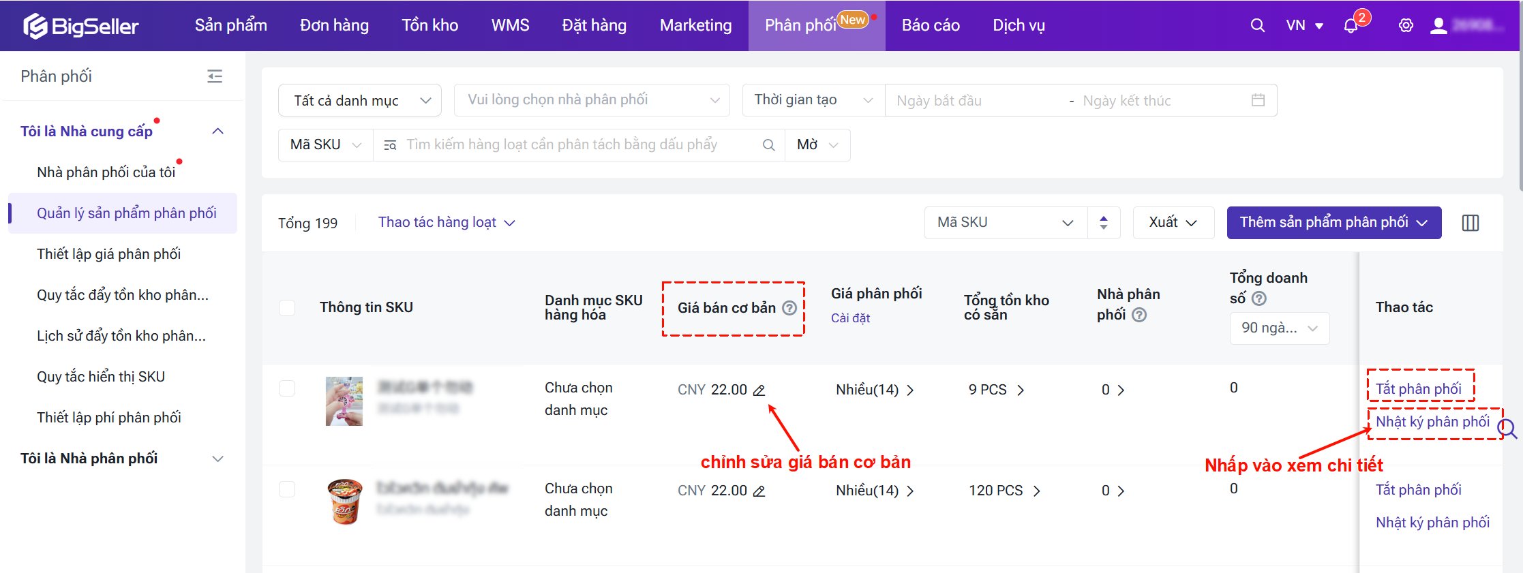Click the Cài đặt link under Giá phân phối
Screen dimensions: 1523x573
pos(850,318)
